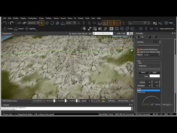
Task: Select the Scale tool icon
Action: coord(58,23)
